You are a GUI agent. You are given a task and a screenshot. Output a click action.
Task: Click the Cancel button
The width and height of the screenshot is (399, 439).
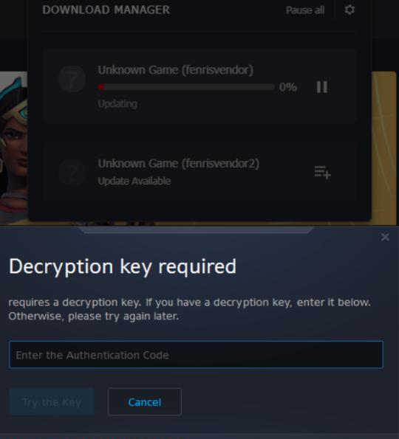145,402
